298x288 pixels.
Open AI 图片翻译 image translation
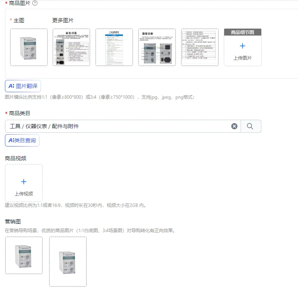point(23,86)
